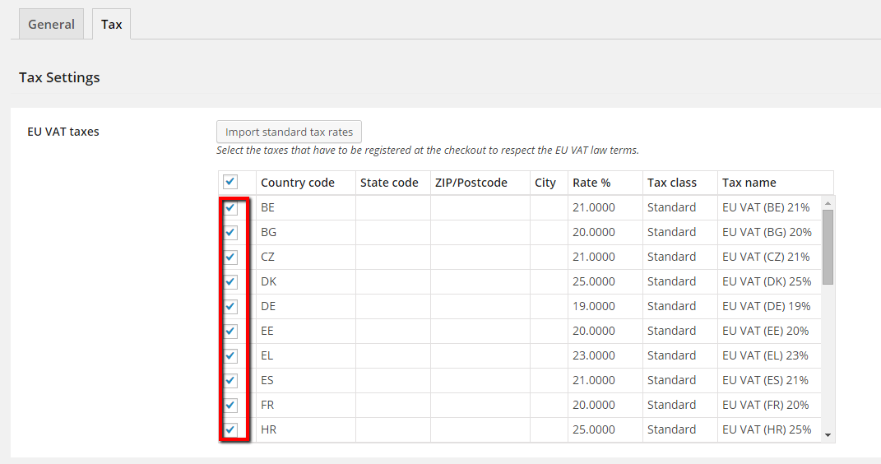Uncheck the DE tax checkbox
Screen dimensions: 881x464
[x=230, y=306]
